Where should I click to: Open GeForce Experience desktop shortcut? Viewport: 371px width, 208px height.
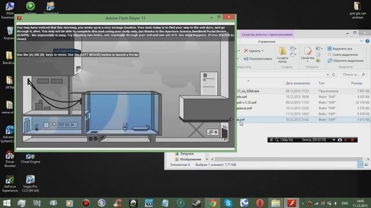coord(10,184)
